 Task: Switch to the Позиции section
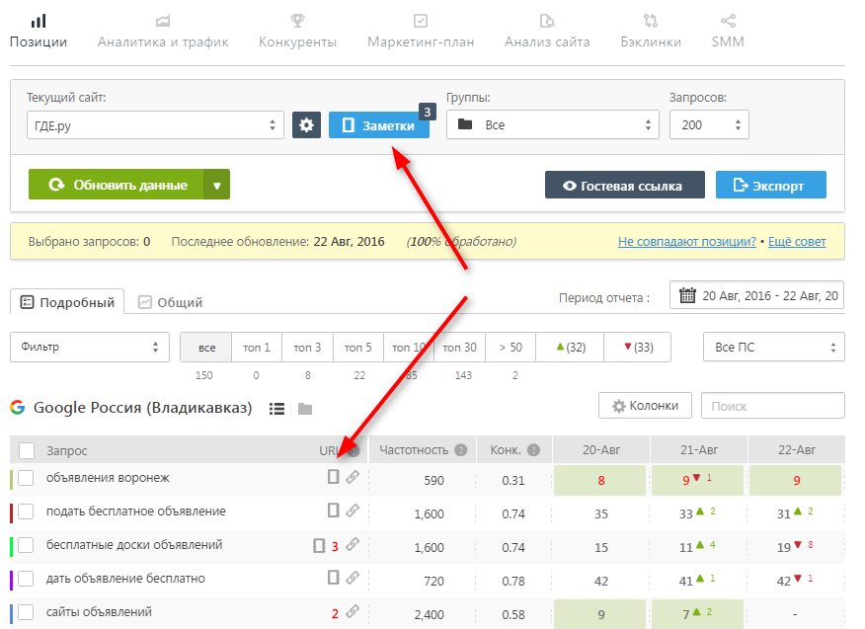(39, 32)
